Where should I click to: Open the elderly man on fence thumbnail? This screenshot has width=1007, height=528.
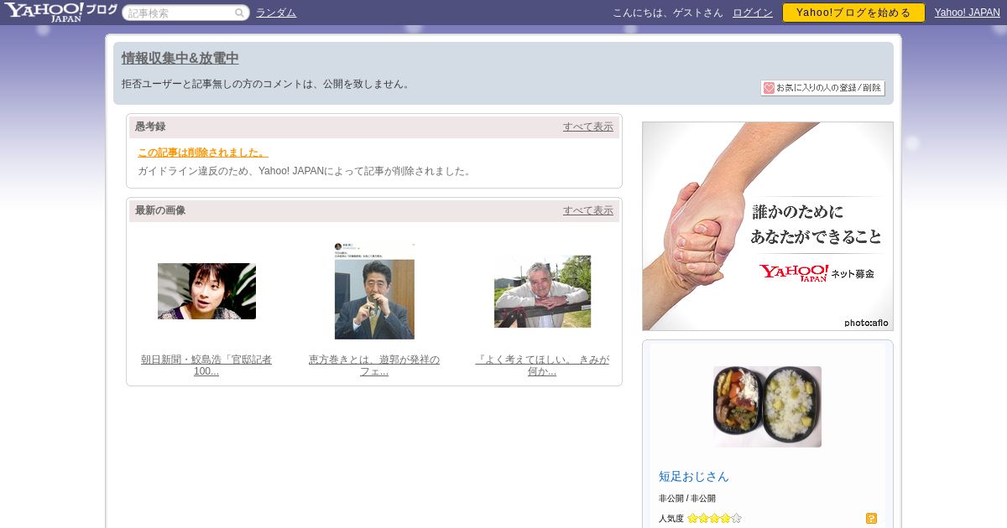click(x=542, y=292)
